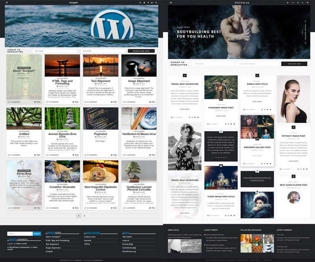315x262 pixels.
Task: Click the About "Durgash" card title
Action: coord(24,71)
